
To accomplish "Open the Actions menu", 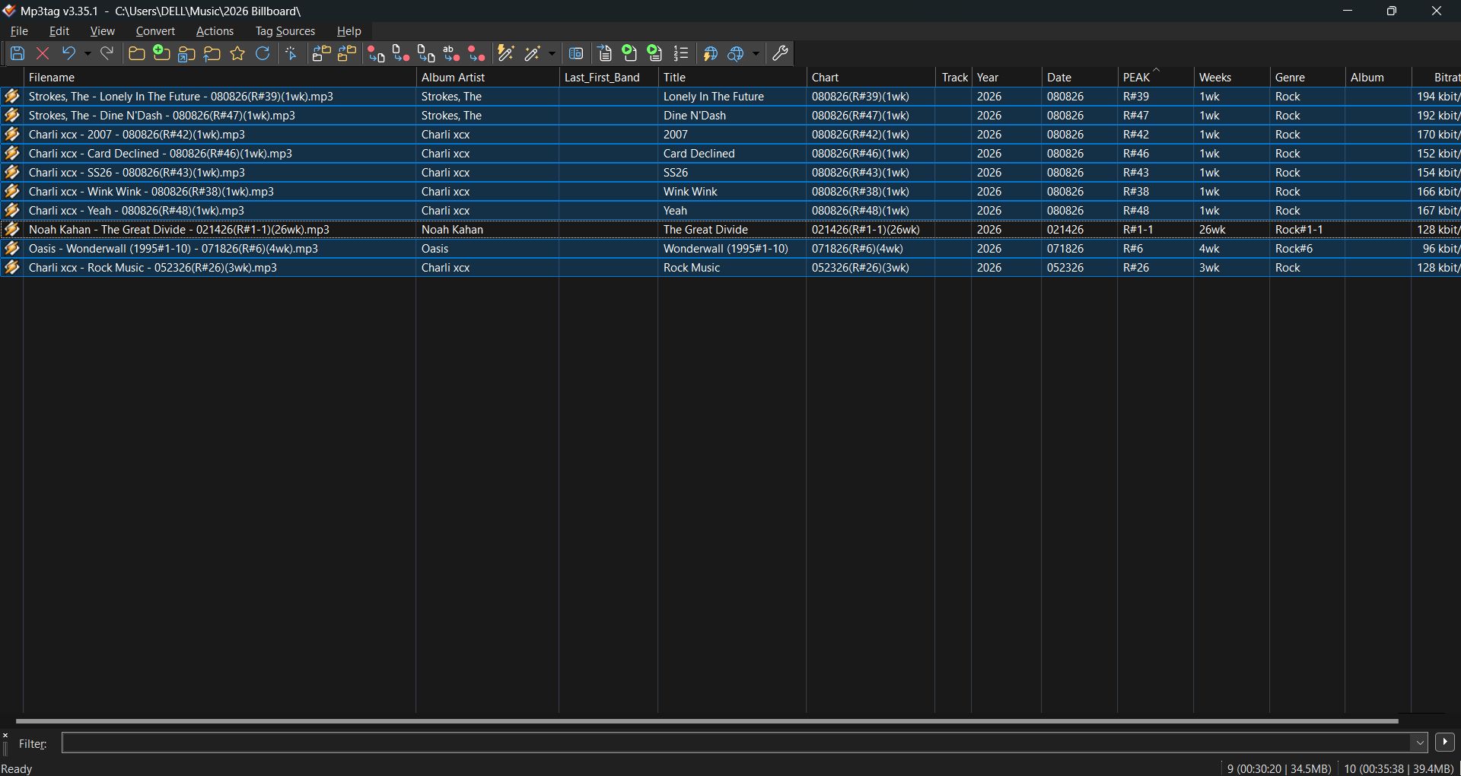I will (215, 31).
